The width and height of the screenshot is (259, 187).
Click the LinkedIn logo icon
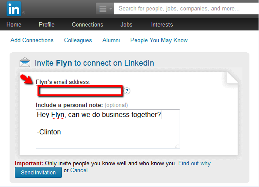pos(14,9)
